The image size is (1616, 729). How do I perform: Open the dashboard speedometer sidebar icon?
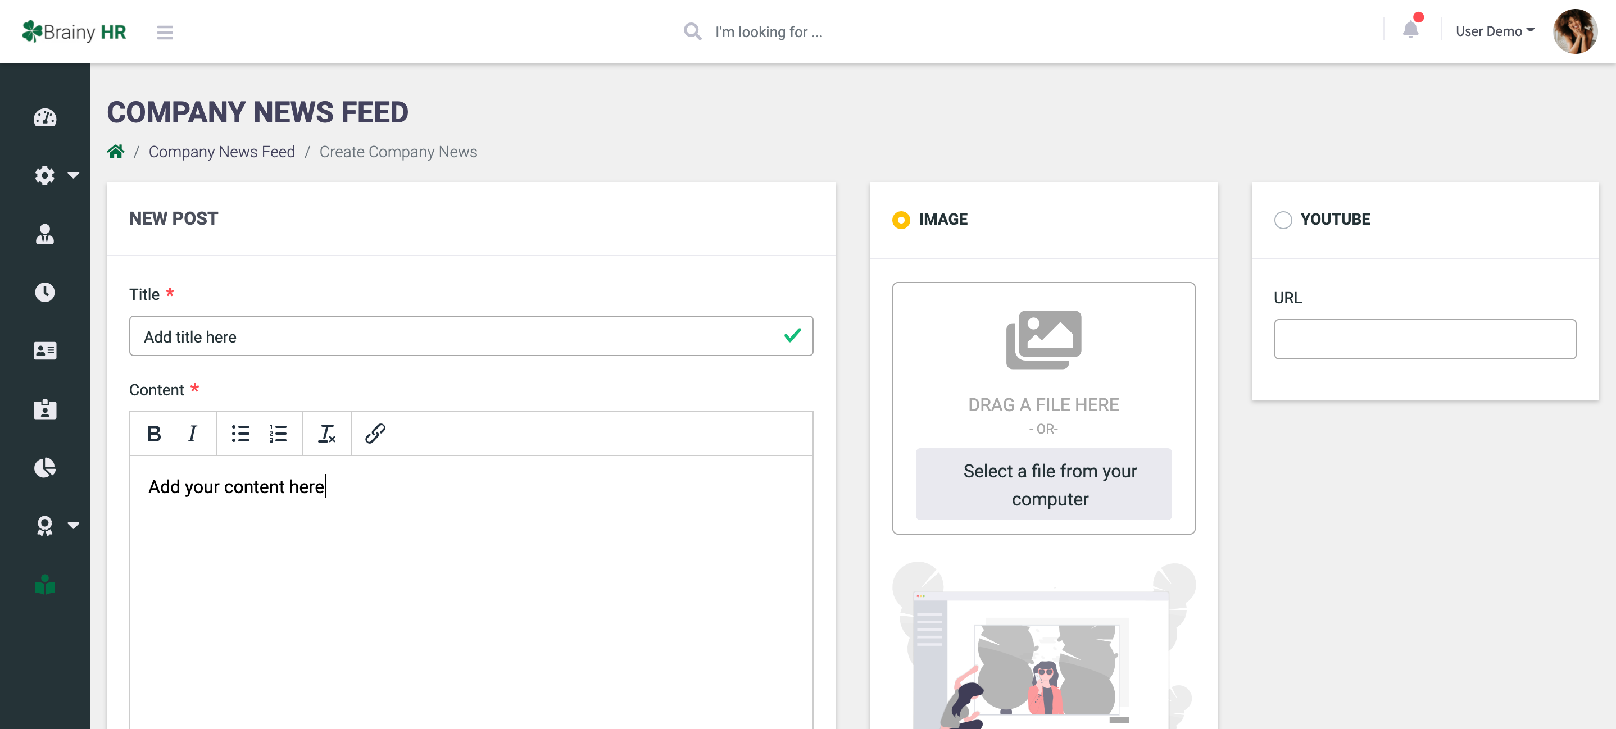click(44, 117)
